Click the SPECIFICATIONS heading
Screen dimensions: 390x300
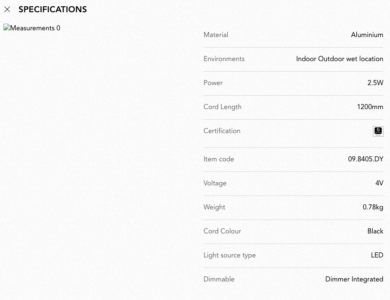click(53, 9)
